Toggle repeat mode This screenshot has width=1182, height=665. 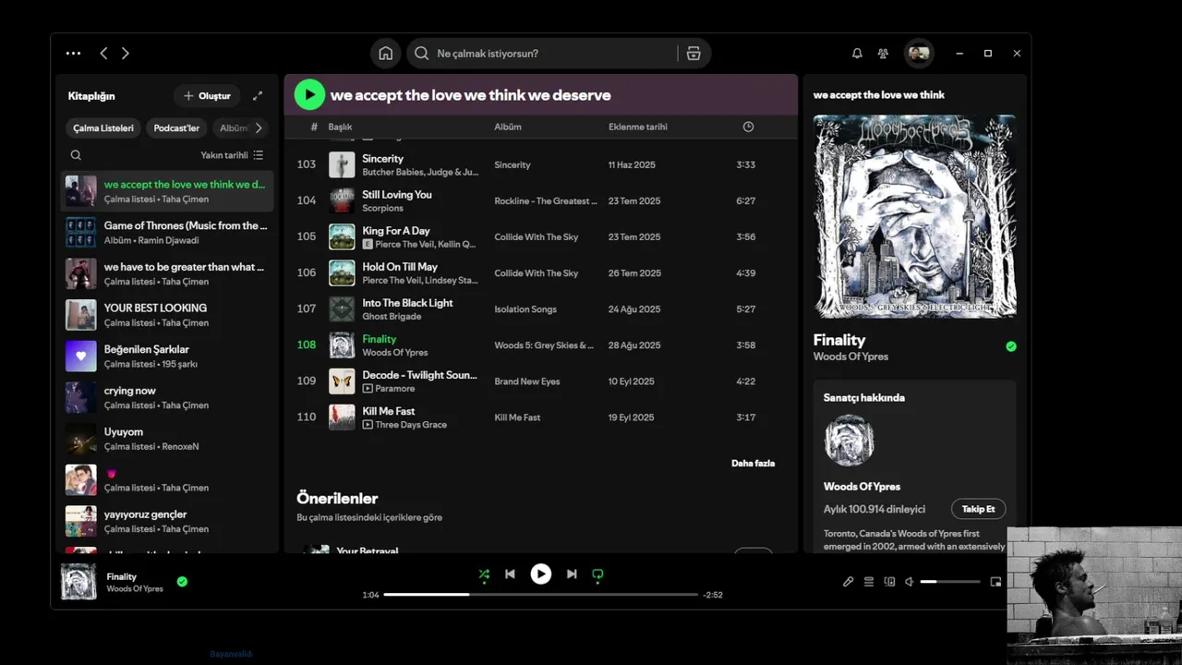pyautogui.click(x=597, y=574)
